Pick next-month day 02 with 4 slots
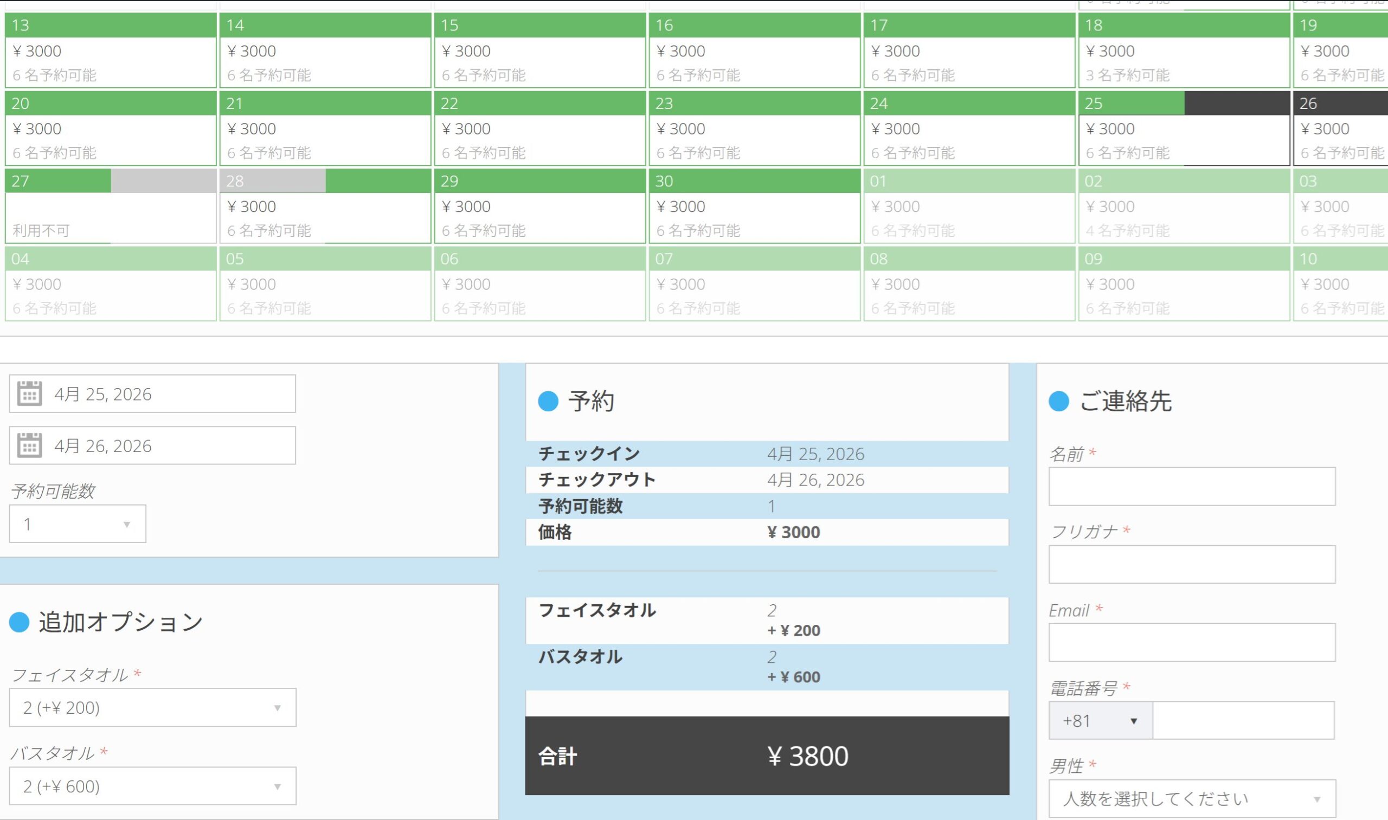 point(1184,206)
